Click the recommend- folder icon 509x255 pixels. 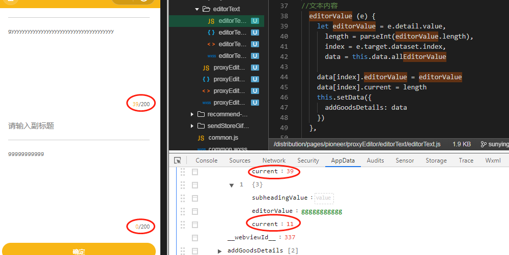pyautogui.click(x=201, y=114)
